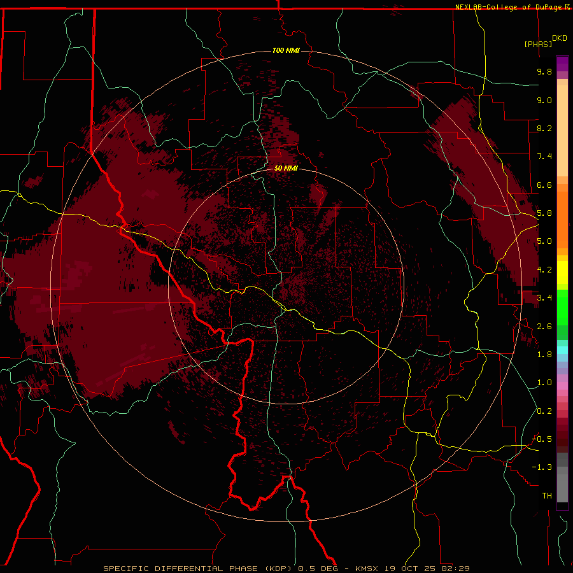
Task: Click the 50 NMI range ring label
Action: (286, 168)
